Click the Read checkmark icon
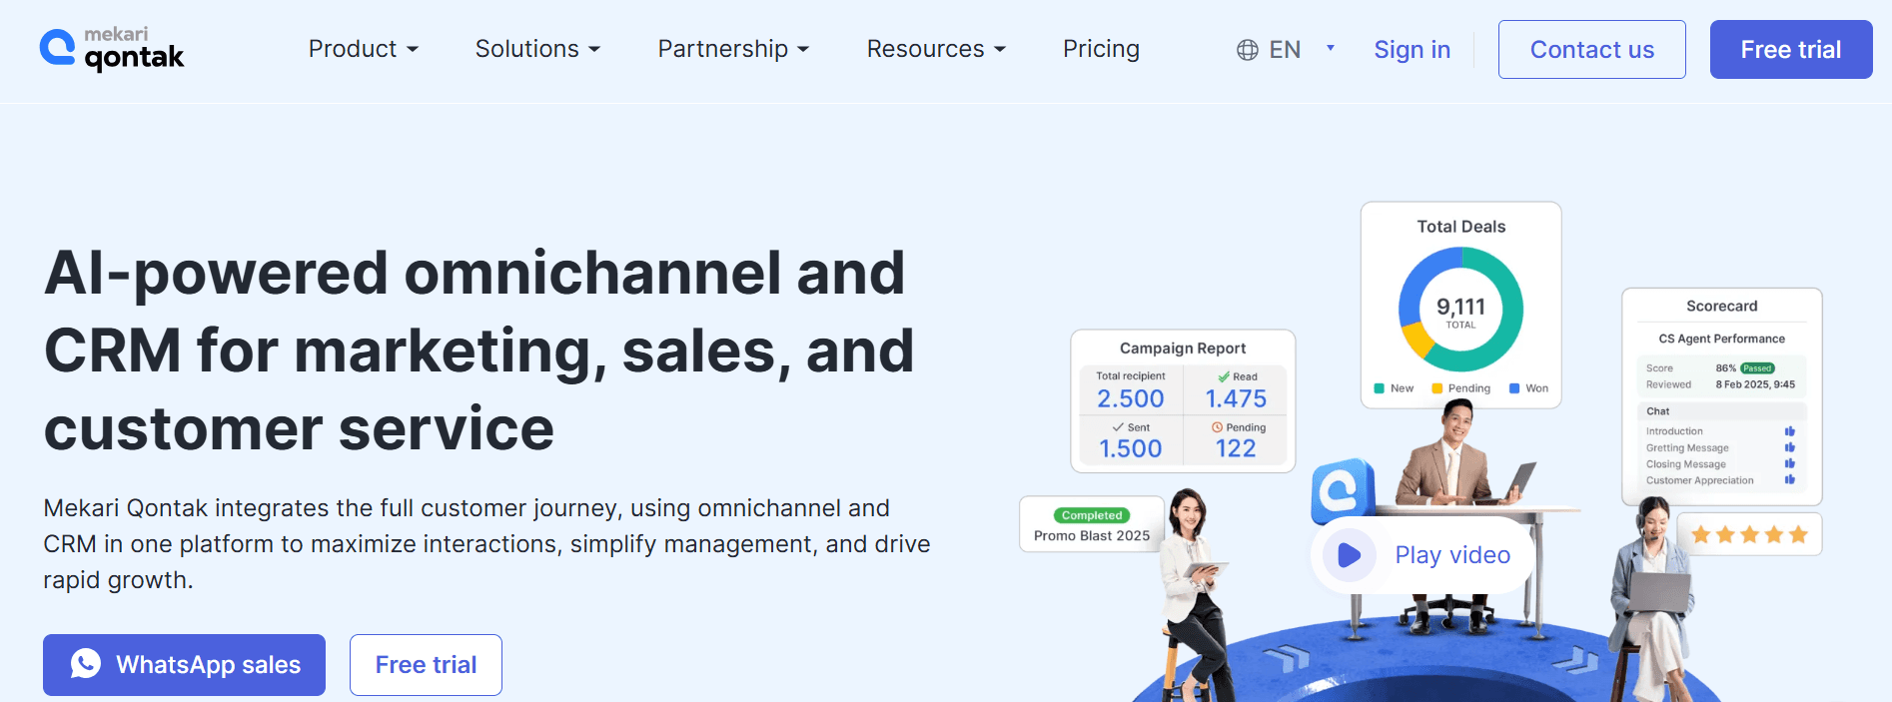Viewport: 1892px width, 702px height. pos(1224,376)
